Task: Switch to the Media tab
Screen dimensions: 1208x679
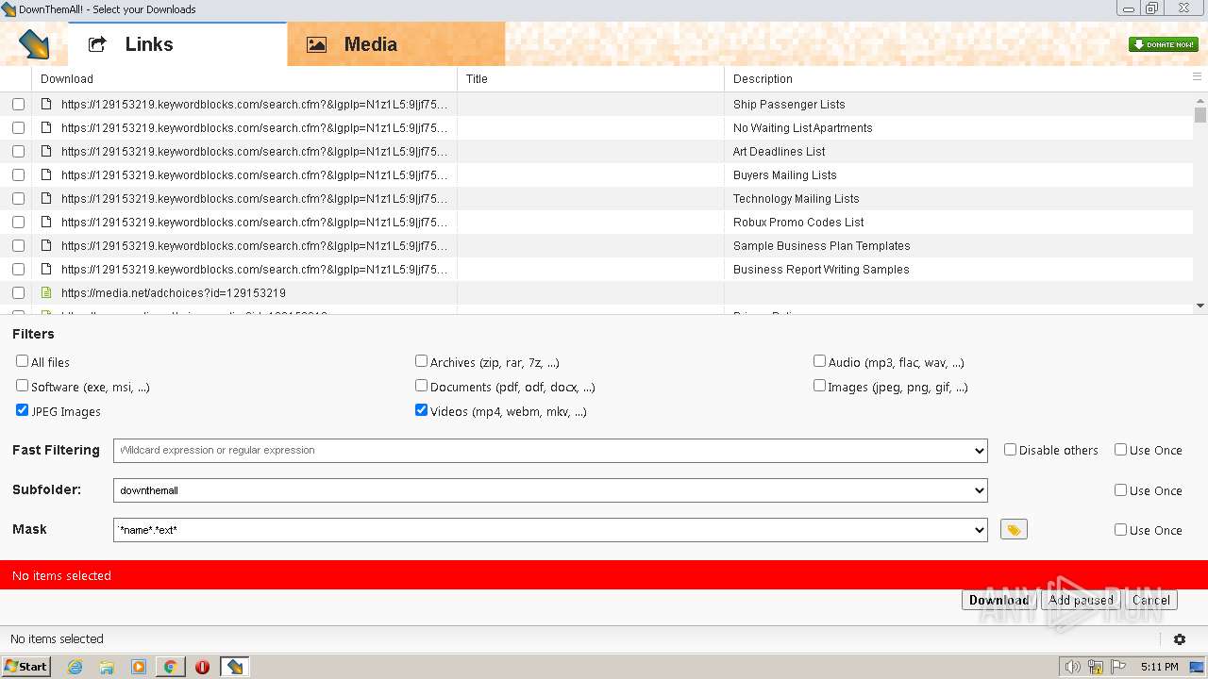Action: [396, 44]
